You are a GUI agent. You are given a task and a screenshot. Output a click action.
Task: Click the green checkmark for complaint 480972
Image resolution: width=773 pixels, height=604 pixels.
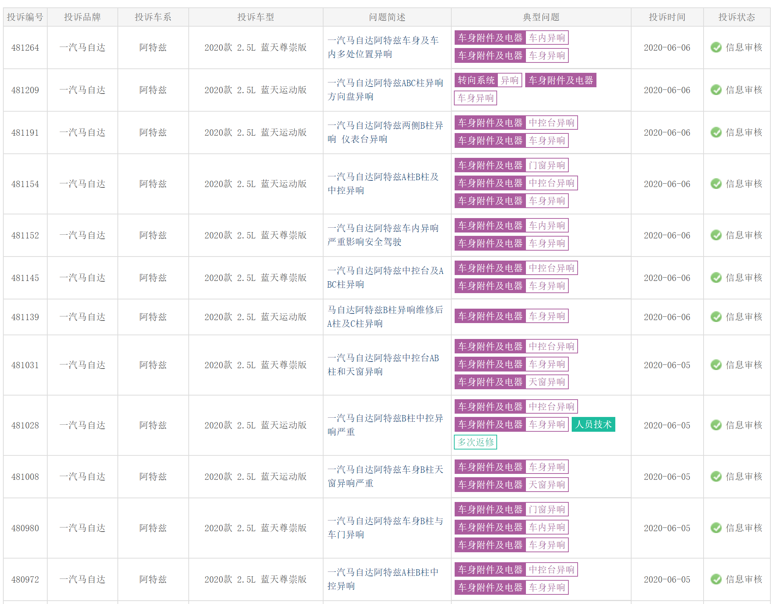pos(716,579)
